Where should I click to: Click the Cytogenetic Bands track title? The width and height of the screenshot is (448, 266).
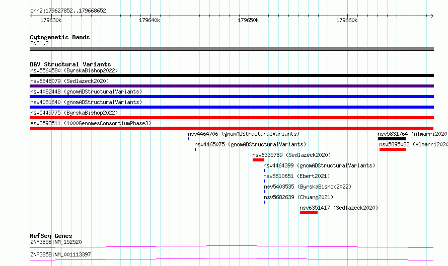coord(60,37)
